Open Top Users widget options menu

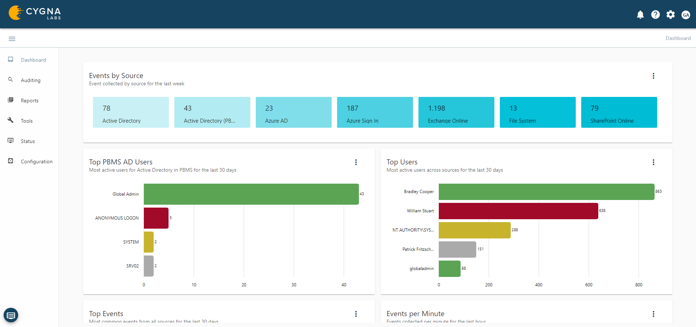point(653,162)
